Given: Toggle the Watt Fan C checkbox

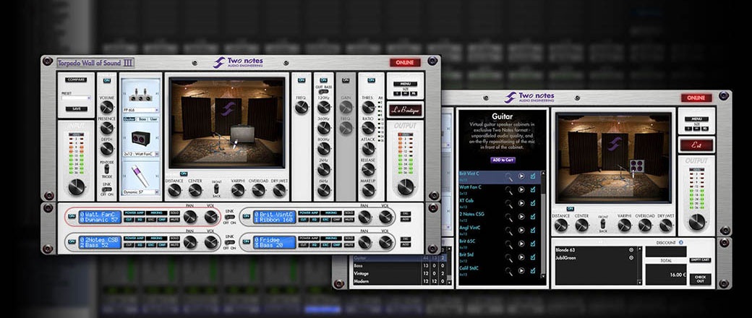Looking at the screenshot, I should pos(533,189).
